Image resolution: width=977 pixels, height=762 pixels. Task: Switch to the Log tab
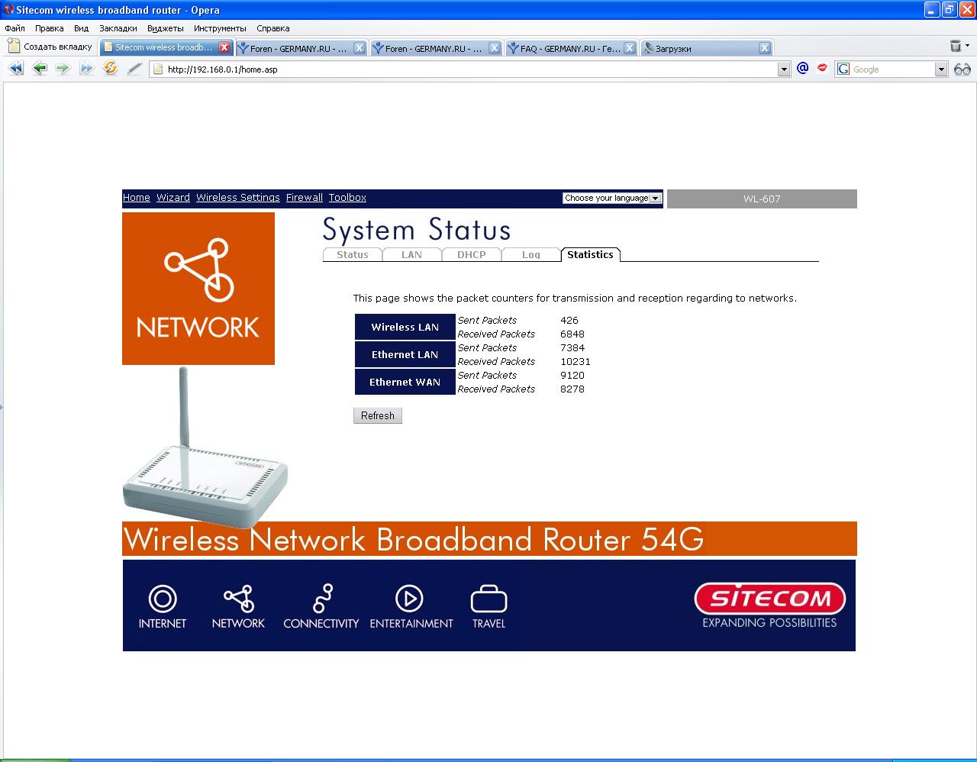[x=530, y=254]
